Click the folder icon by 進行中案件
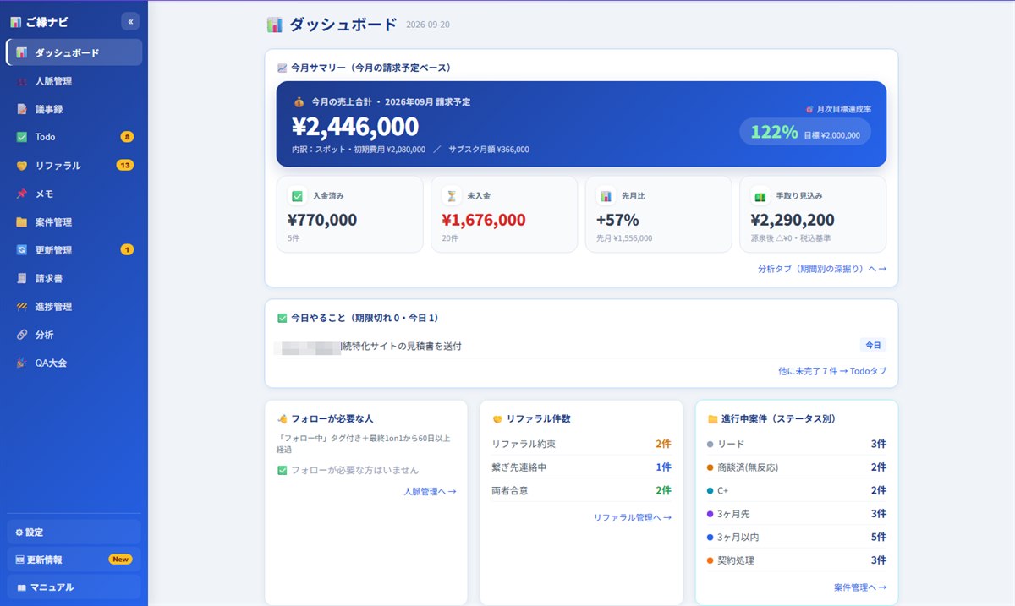The image size is (1015, 606). click(712, 418)
